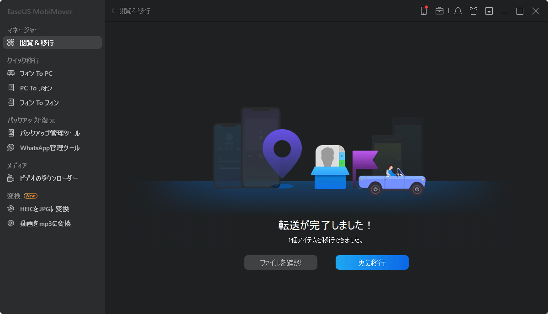The height and width of the screenshot is (314, 548).
Task: Open the toolkit briefcase icon
Action: click(x=439, y=10)
